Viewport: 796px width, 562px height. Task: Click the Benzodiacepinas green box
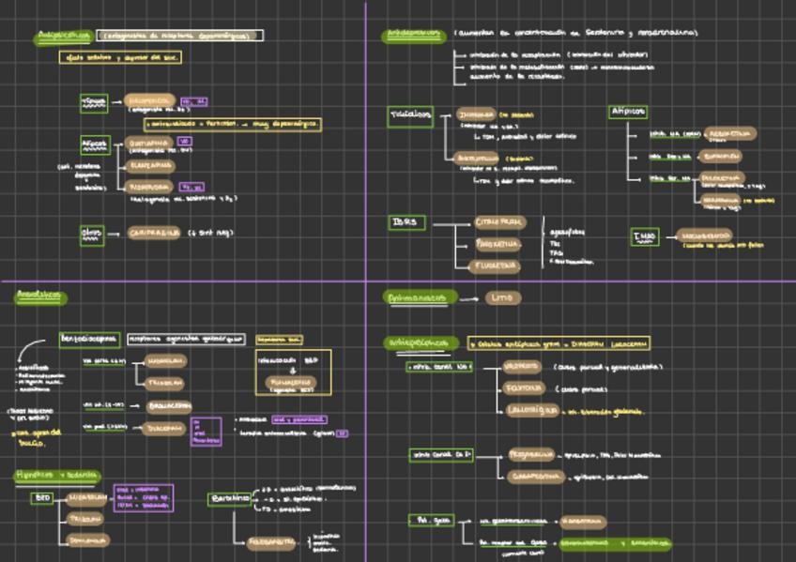[88, 339]
